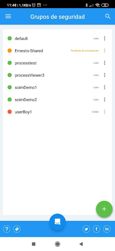
Task: Open the help question mark icon
Action: [x=7, y=229]
